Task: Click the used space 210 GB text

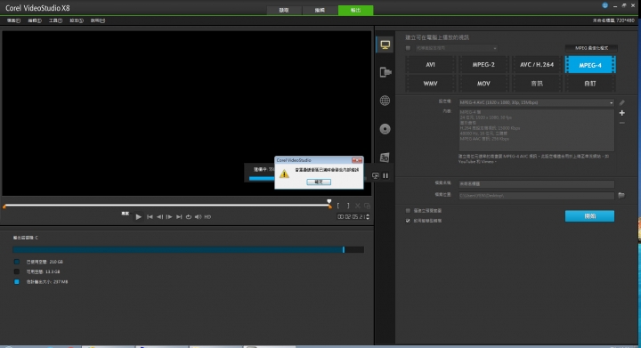Action: [x=45, y=262]
